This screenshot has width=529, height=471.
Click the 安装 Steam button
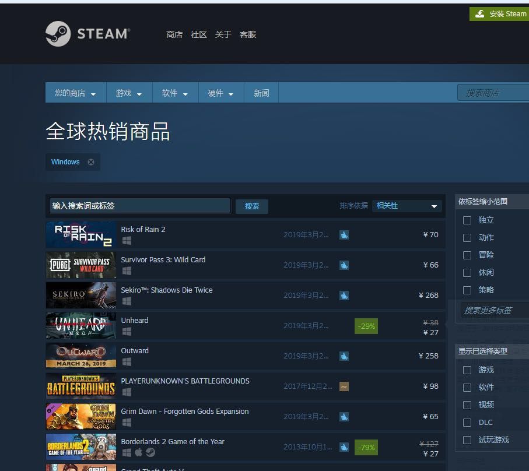pos(500,14)
